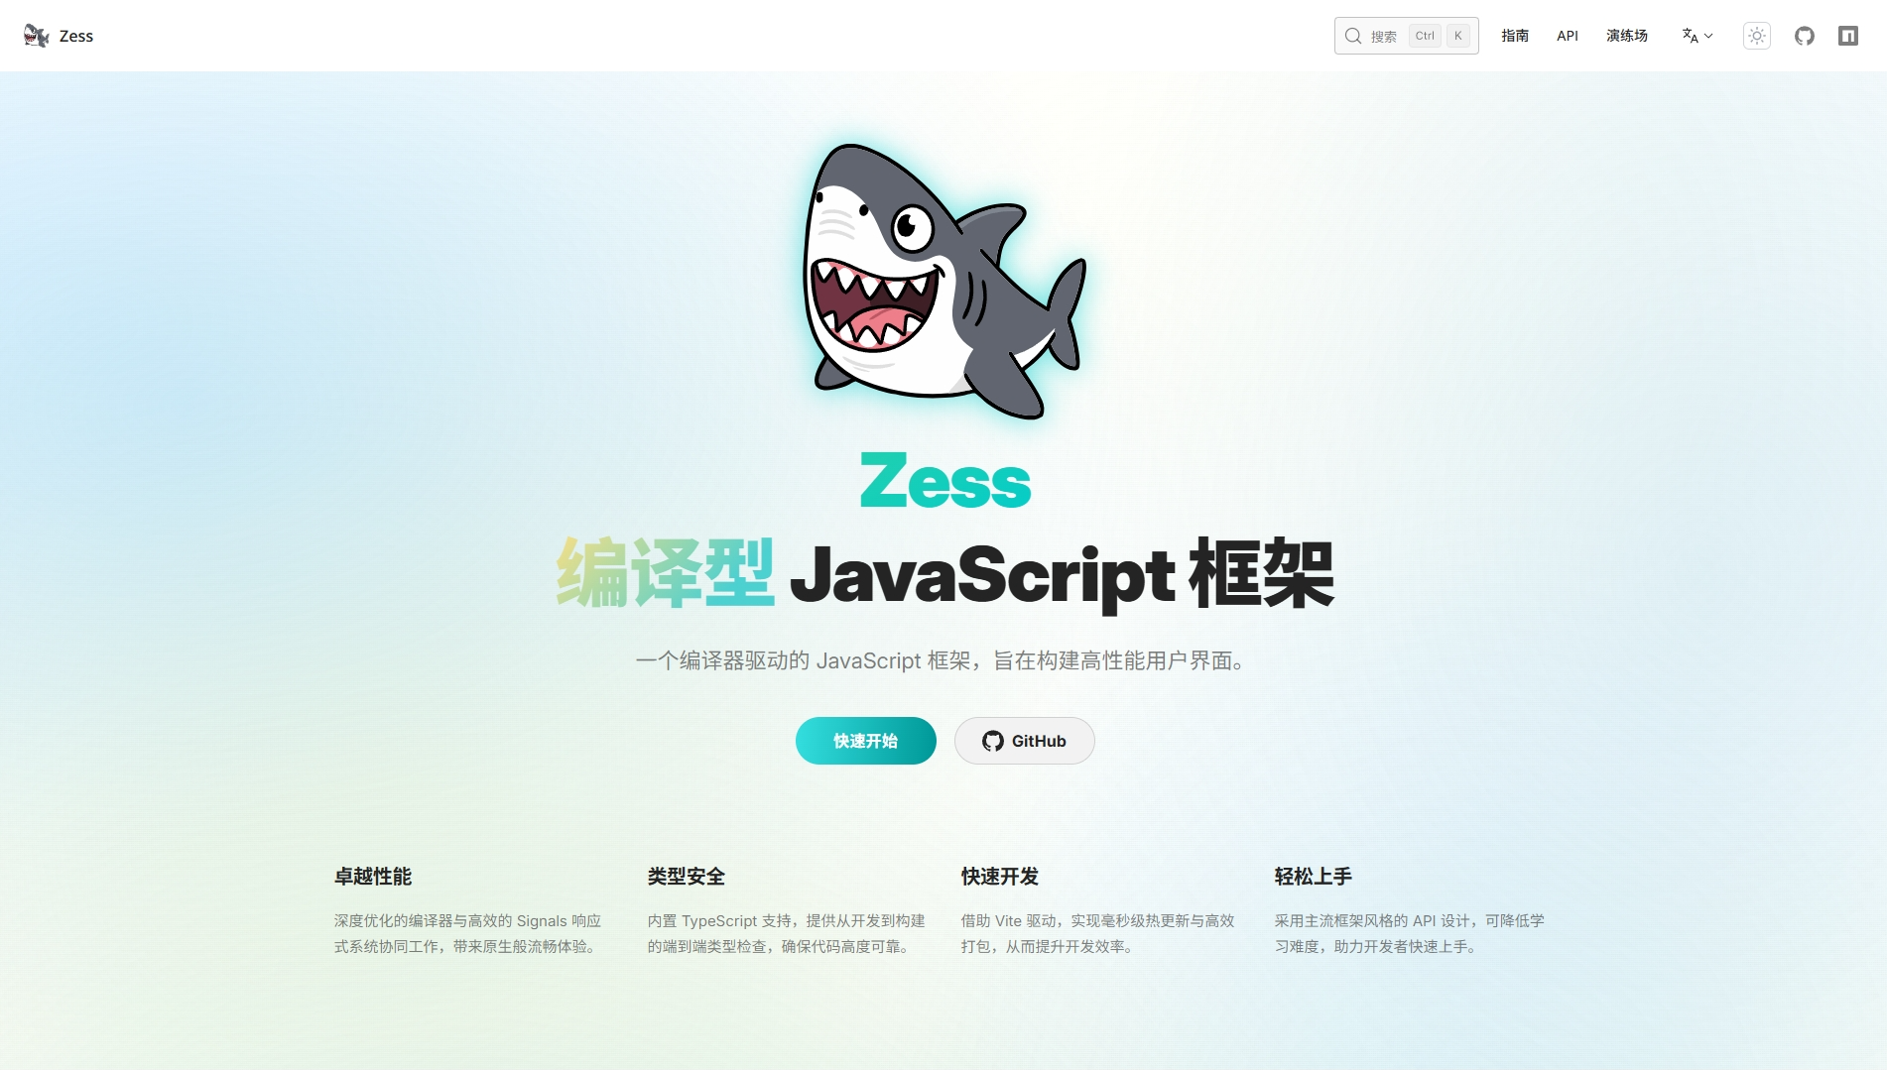The width and height of the screenshot is (1887, 1070).
Task: Click the 编译型 JavaScript 框架 headline
Action: 945,574
